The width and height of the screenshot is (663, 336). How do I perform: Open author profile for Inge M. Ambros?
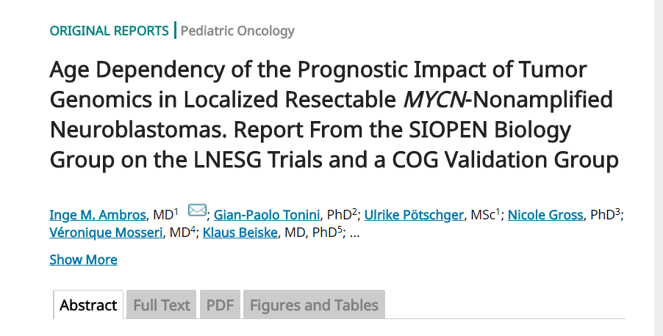pyautogui.click(x=98, y=215)
